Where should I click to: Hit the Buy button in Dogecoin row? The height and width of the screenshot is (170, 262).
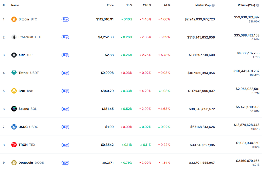coord(65,163)
